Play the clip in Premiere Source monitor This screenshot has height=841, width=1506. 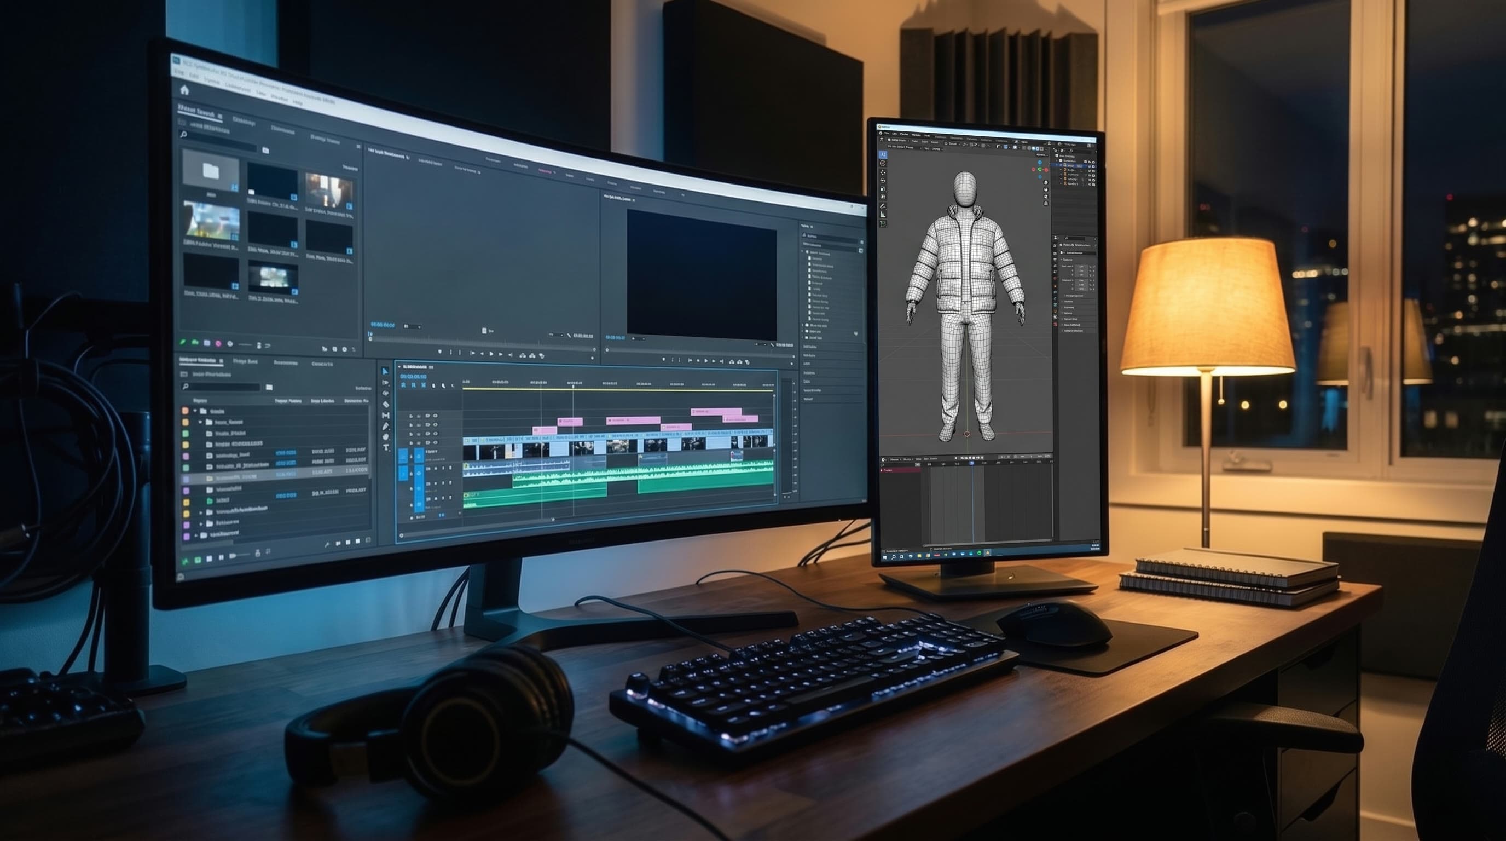point(491,354)
